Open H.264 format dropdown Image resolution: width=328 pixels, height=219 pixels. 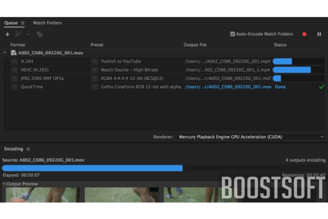pyautogui.click(x=15, y=62)
